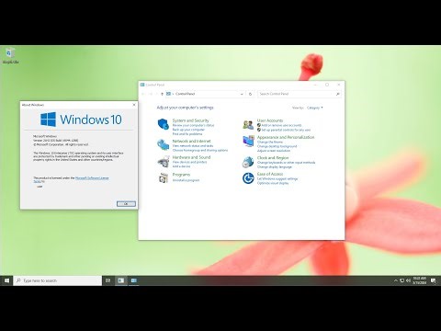
Task: Click the Back arrow in Control Panel
Action: (x=143, y=94)
